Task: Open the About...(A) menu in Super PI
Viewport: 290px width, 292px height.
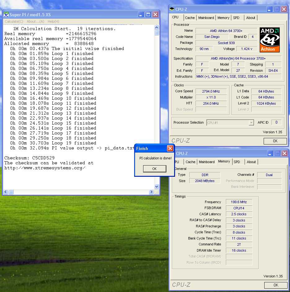Action: (x=35, y=21)
